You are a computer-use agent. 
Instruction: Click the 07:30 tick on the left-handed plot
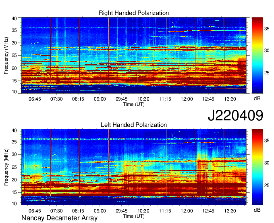(x=56, y=211)
